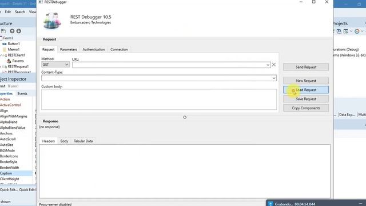
Task: Click second Quick Edit link in Object Inspector
Action: tap(27, 190)
